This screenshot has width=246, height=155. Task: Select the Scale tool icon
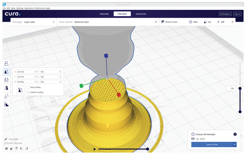pos(6,72)
